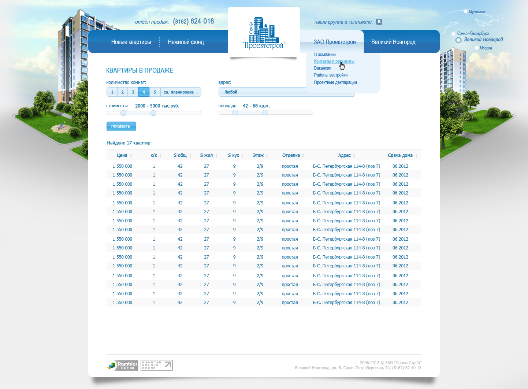528x389 pixels.
Task: Click the first row's простая finish cell
Action: tap(290, 166)
